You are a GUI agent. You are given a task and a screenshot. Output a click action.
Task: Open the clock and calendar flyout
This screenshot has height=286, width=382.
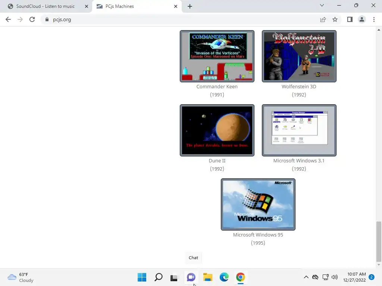[354, 277]
